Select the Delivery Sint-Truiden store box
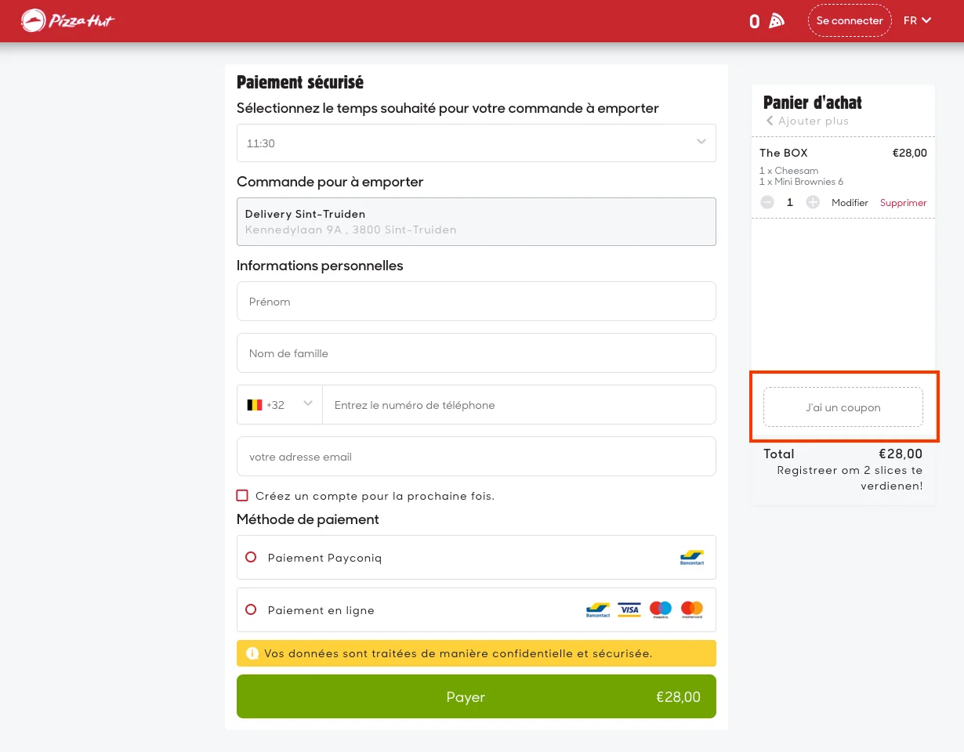The height and width of the screenshot is (752, 964). 477,222
